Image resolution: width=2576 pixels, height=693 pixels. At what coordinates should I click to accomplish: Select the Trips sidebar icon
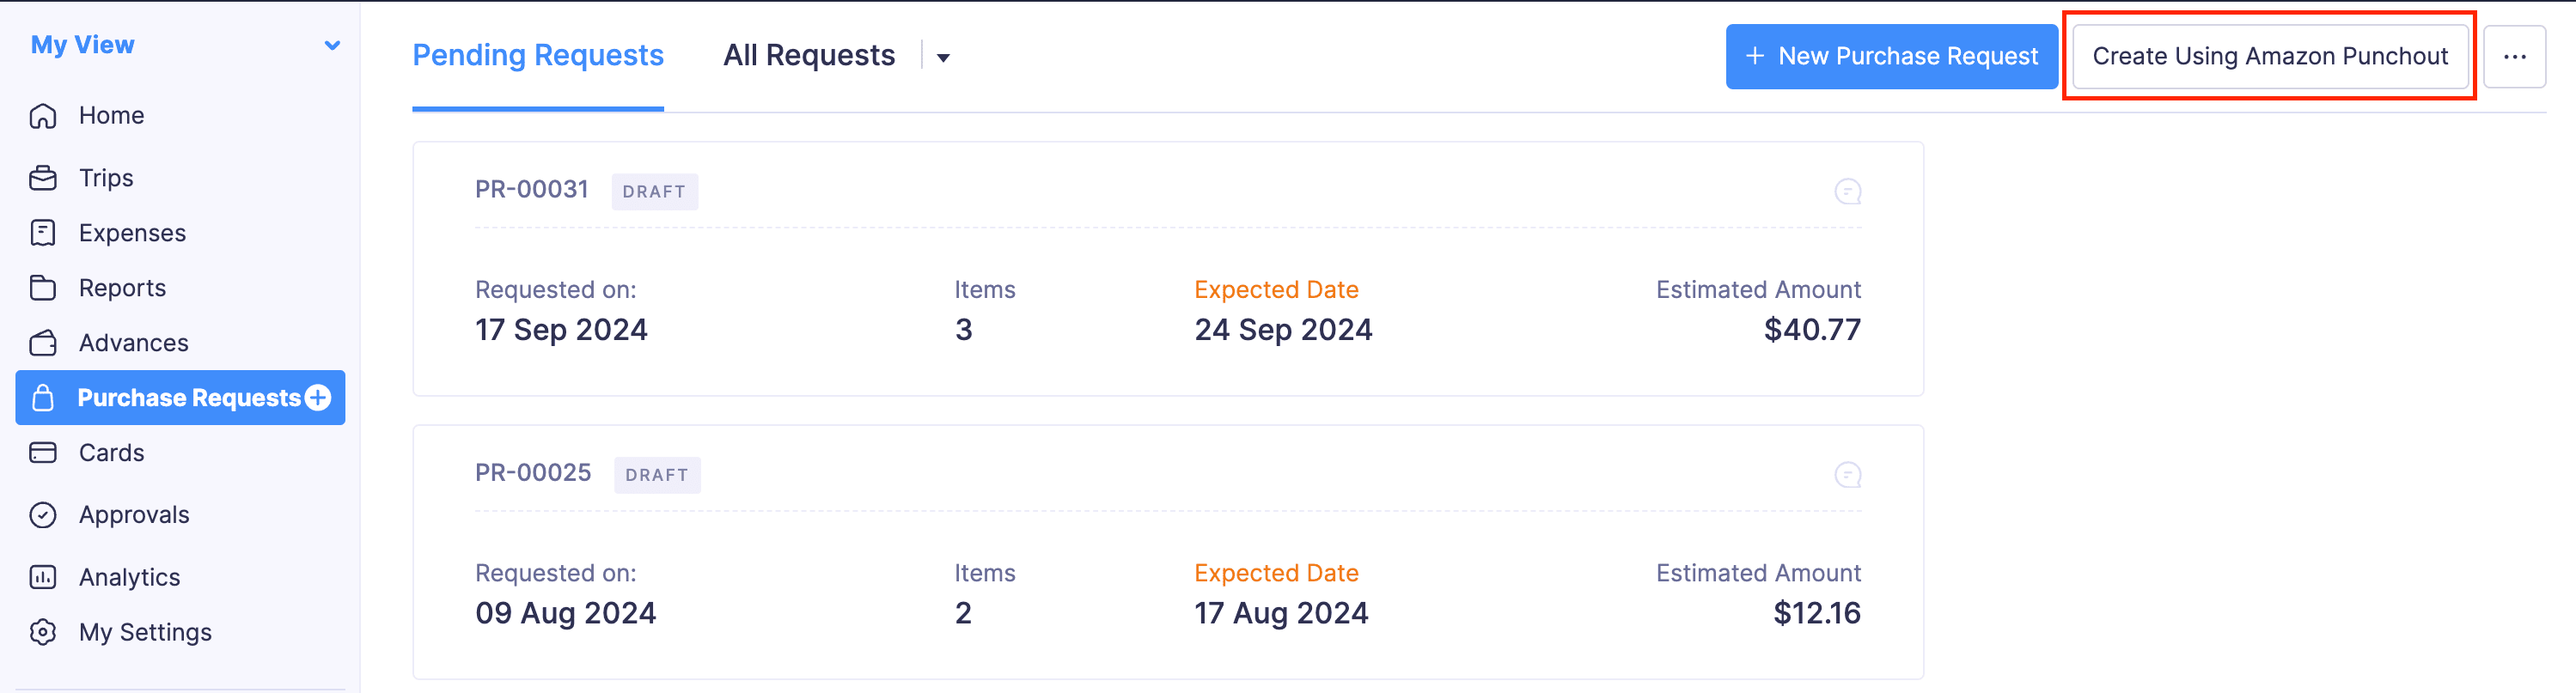pyautogui.click(x=44, y=177)
